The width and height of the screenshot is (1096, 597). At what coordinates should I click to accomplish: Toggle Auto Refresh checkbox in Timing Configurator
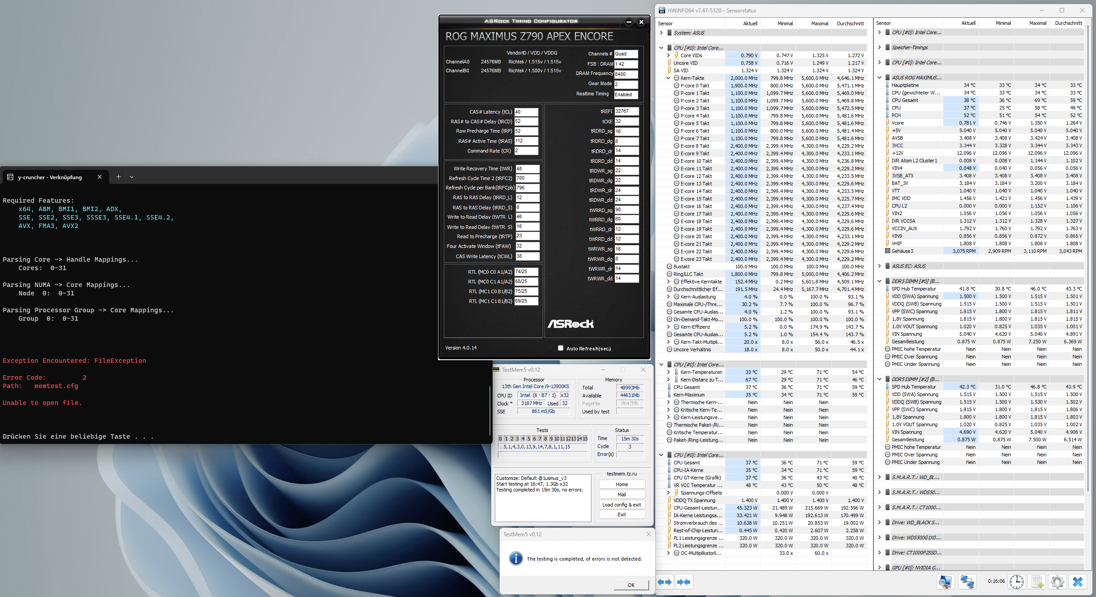pos(560,348)
